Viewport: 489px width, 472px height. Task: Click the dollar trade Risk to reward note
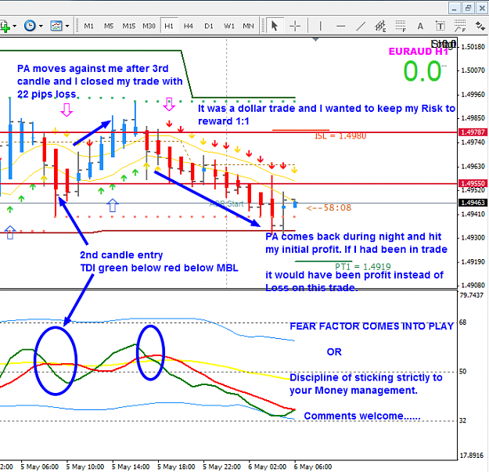(x=326, y=114)
